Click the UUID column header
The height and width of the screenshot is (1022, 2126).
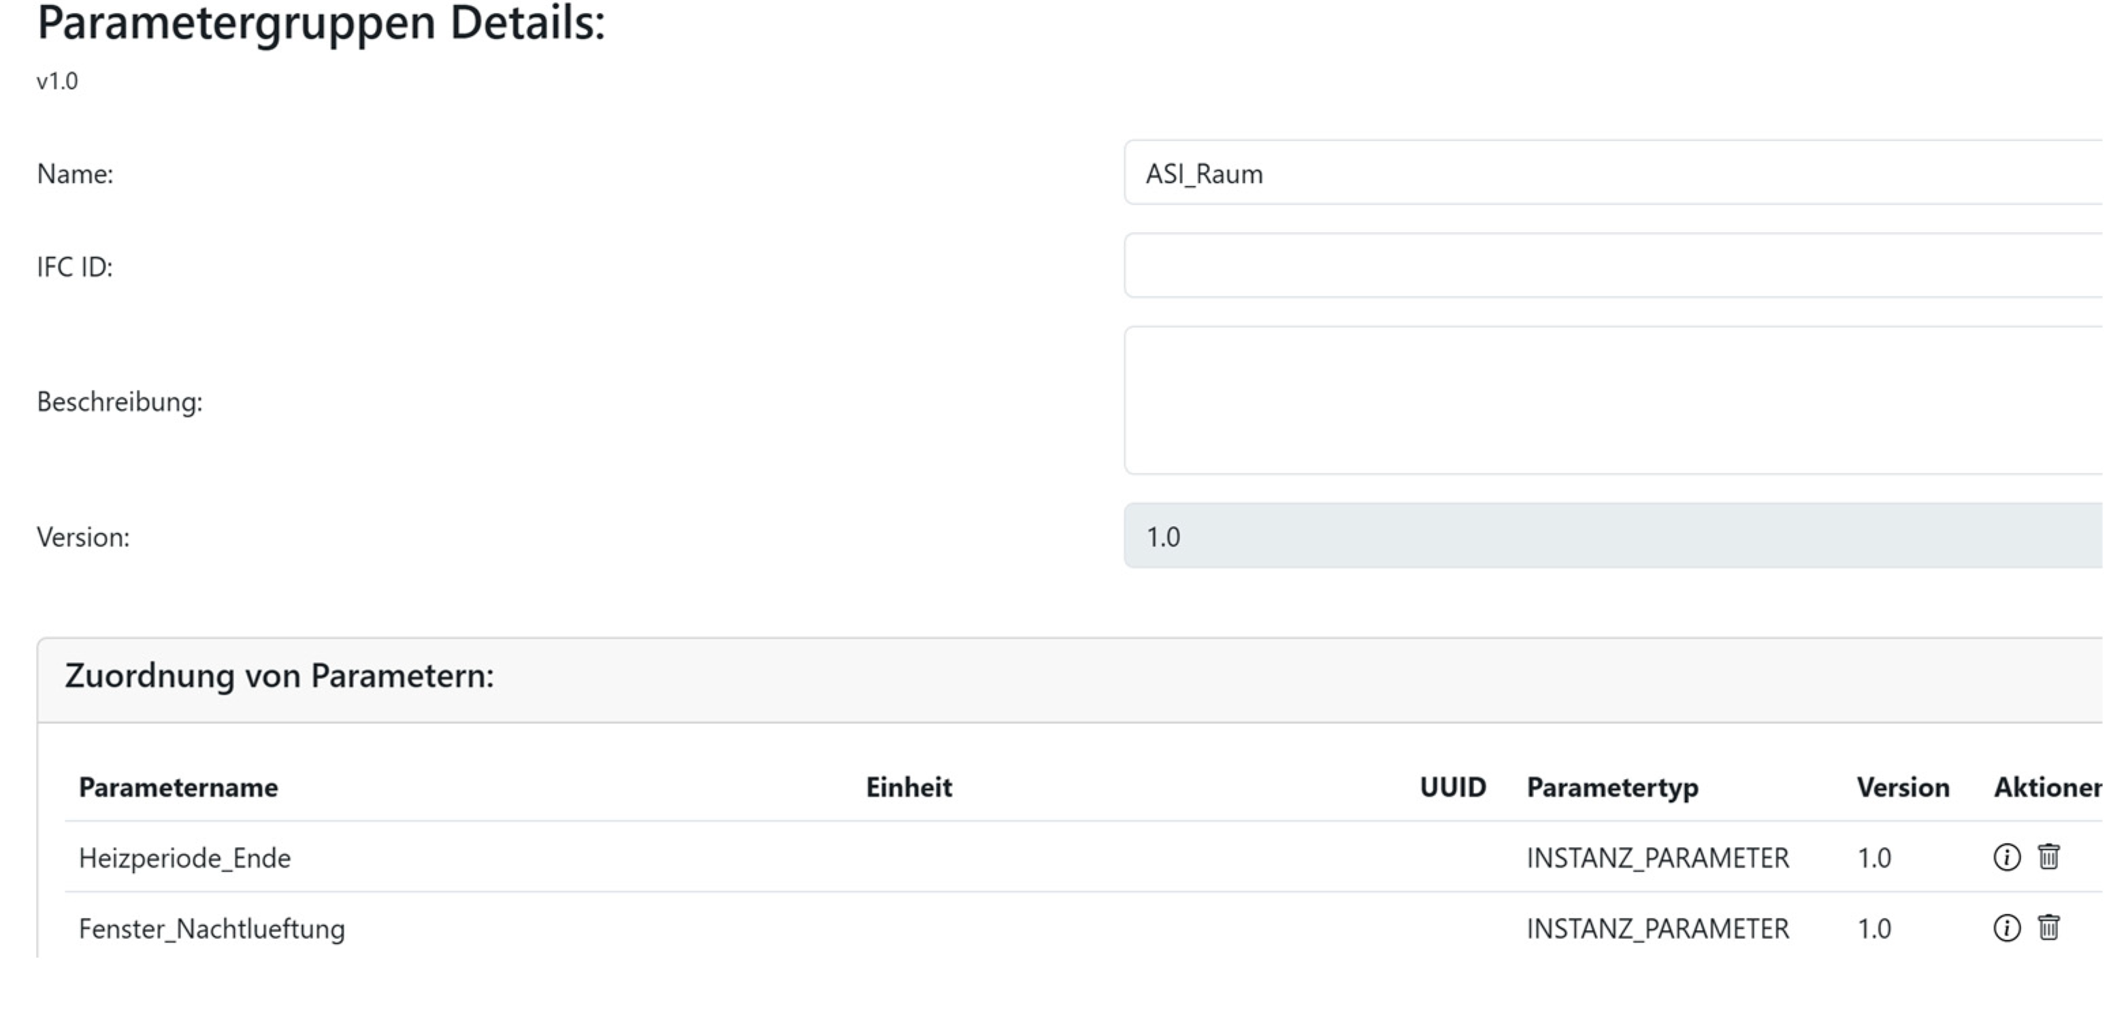(1452, 787)
